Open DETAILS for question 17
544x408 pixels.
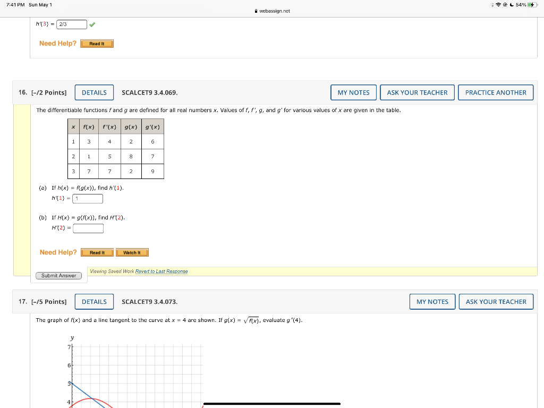coord(94,301)
